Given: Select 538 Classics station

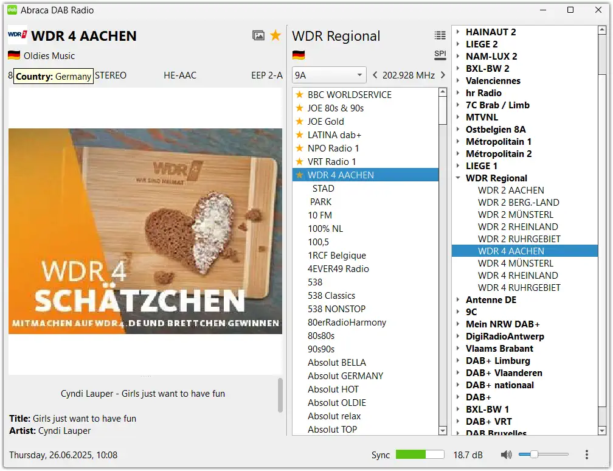Looking at the screenshot, I should click(331, 295).
